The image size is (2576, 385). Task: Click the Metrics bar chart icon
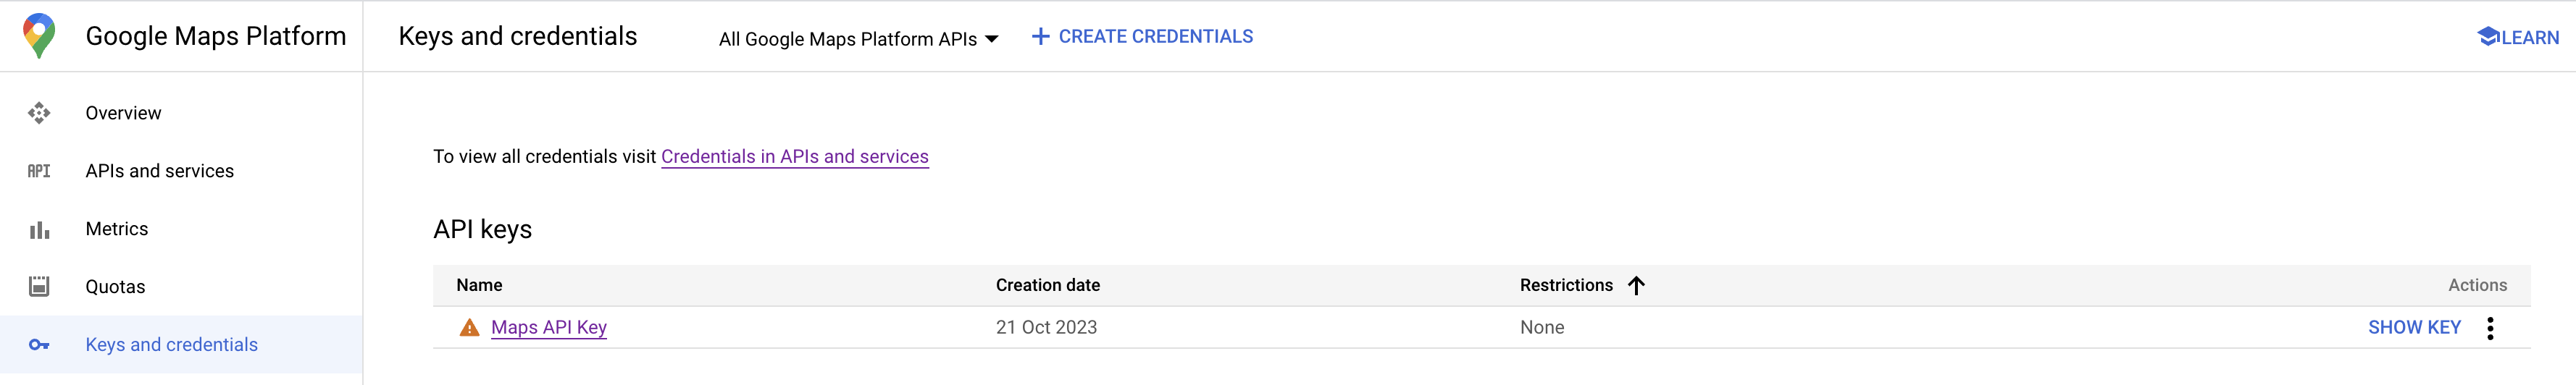click(x=39, y=230)
